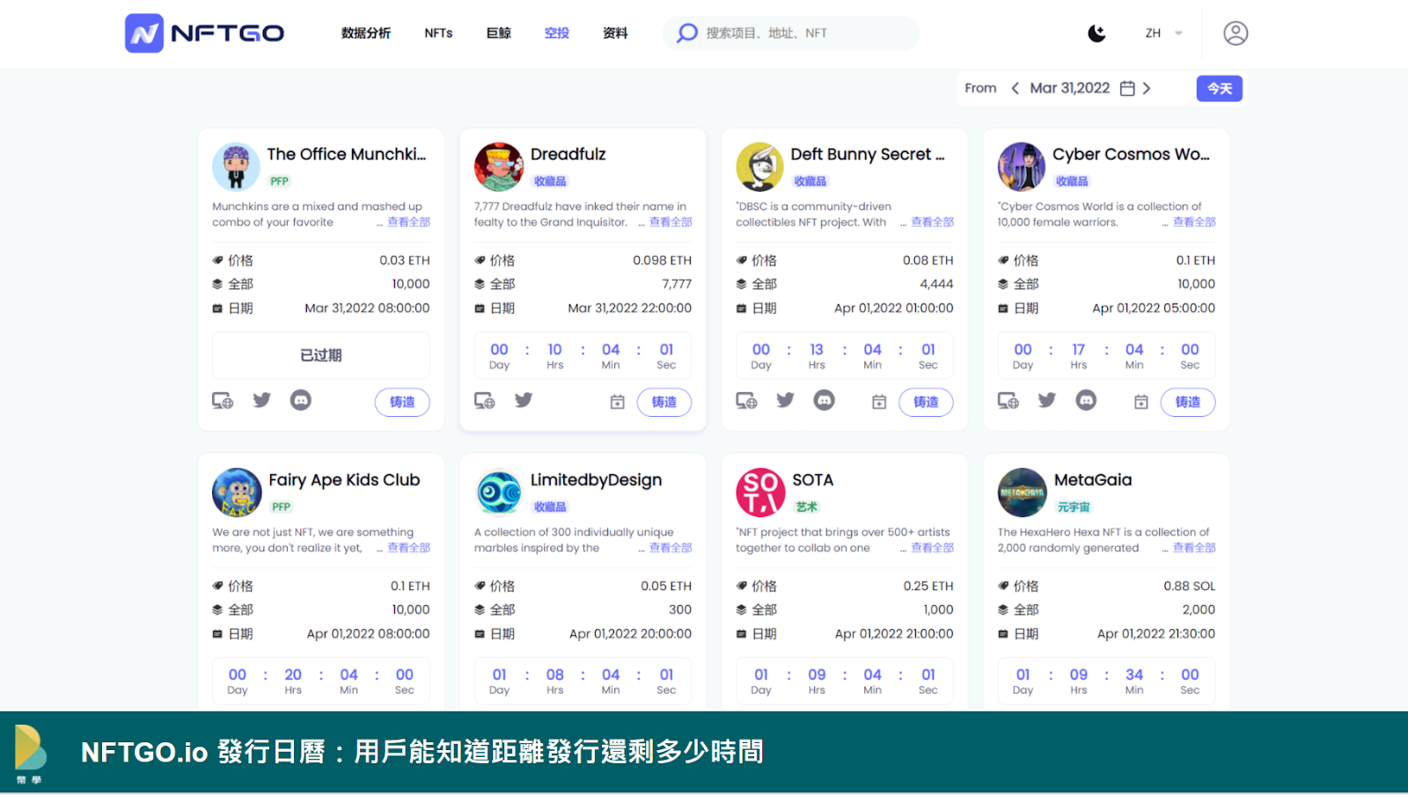Open the user profile icon
The width and height of the screenshot is (1408, 795).
point(1236,33)
